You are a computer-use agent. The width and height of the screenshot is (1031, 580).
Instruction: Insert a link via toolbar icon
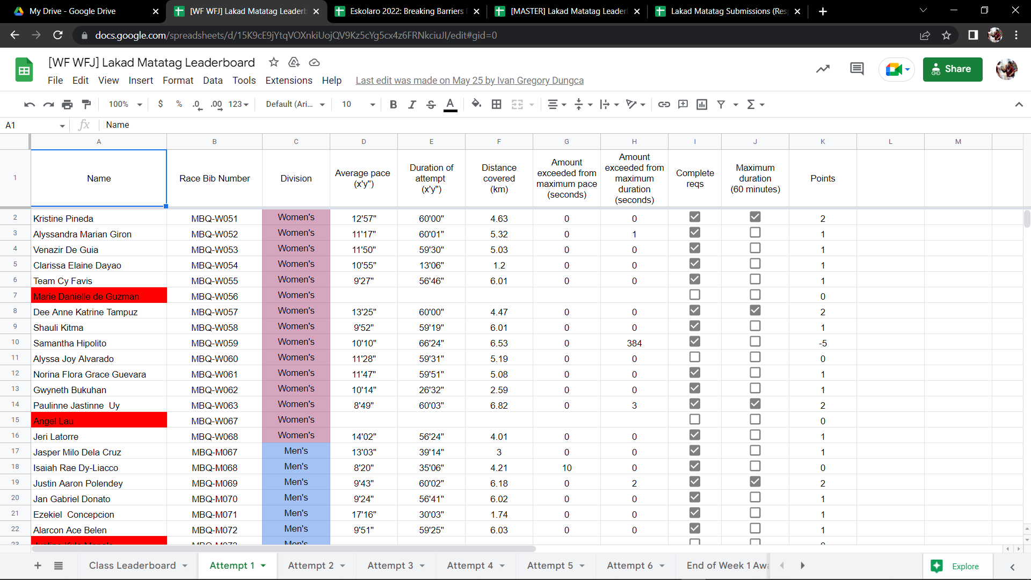664,104
